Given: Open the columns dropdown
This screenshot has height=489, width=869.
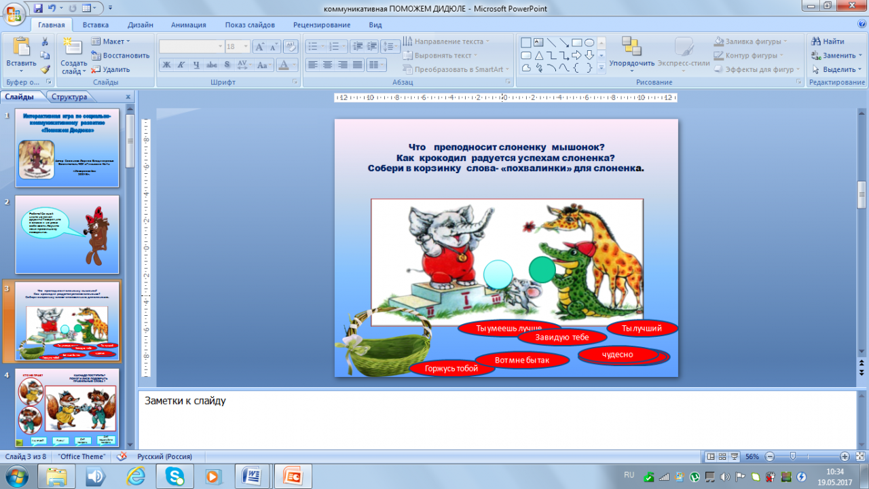Looking at the screenshot, I should tap(375, 65).
